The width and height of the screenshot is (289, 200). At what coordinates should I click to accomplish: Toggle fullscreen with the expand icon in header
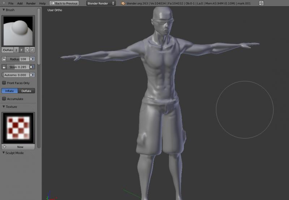point(261,3)
